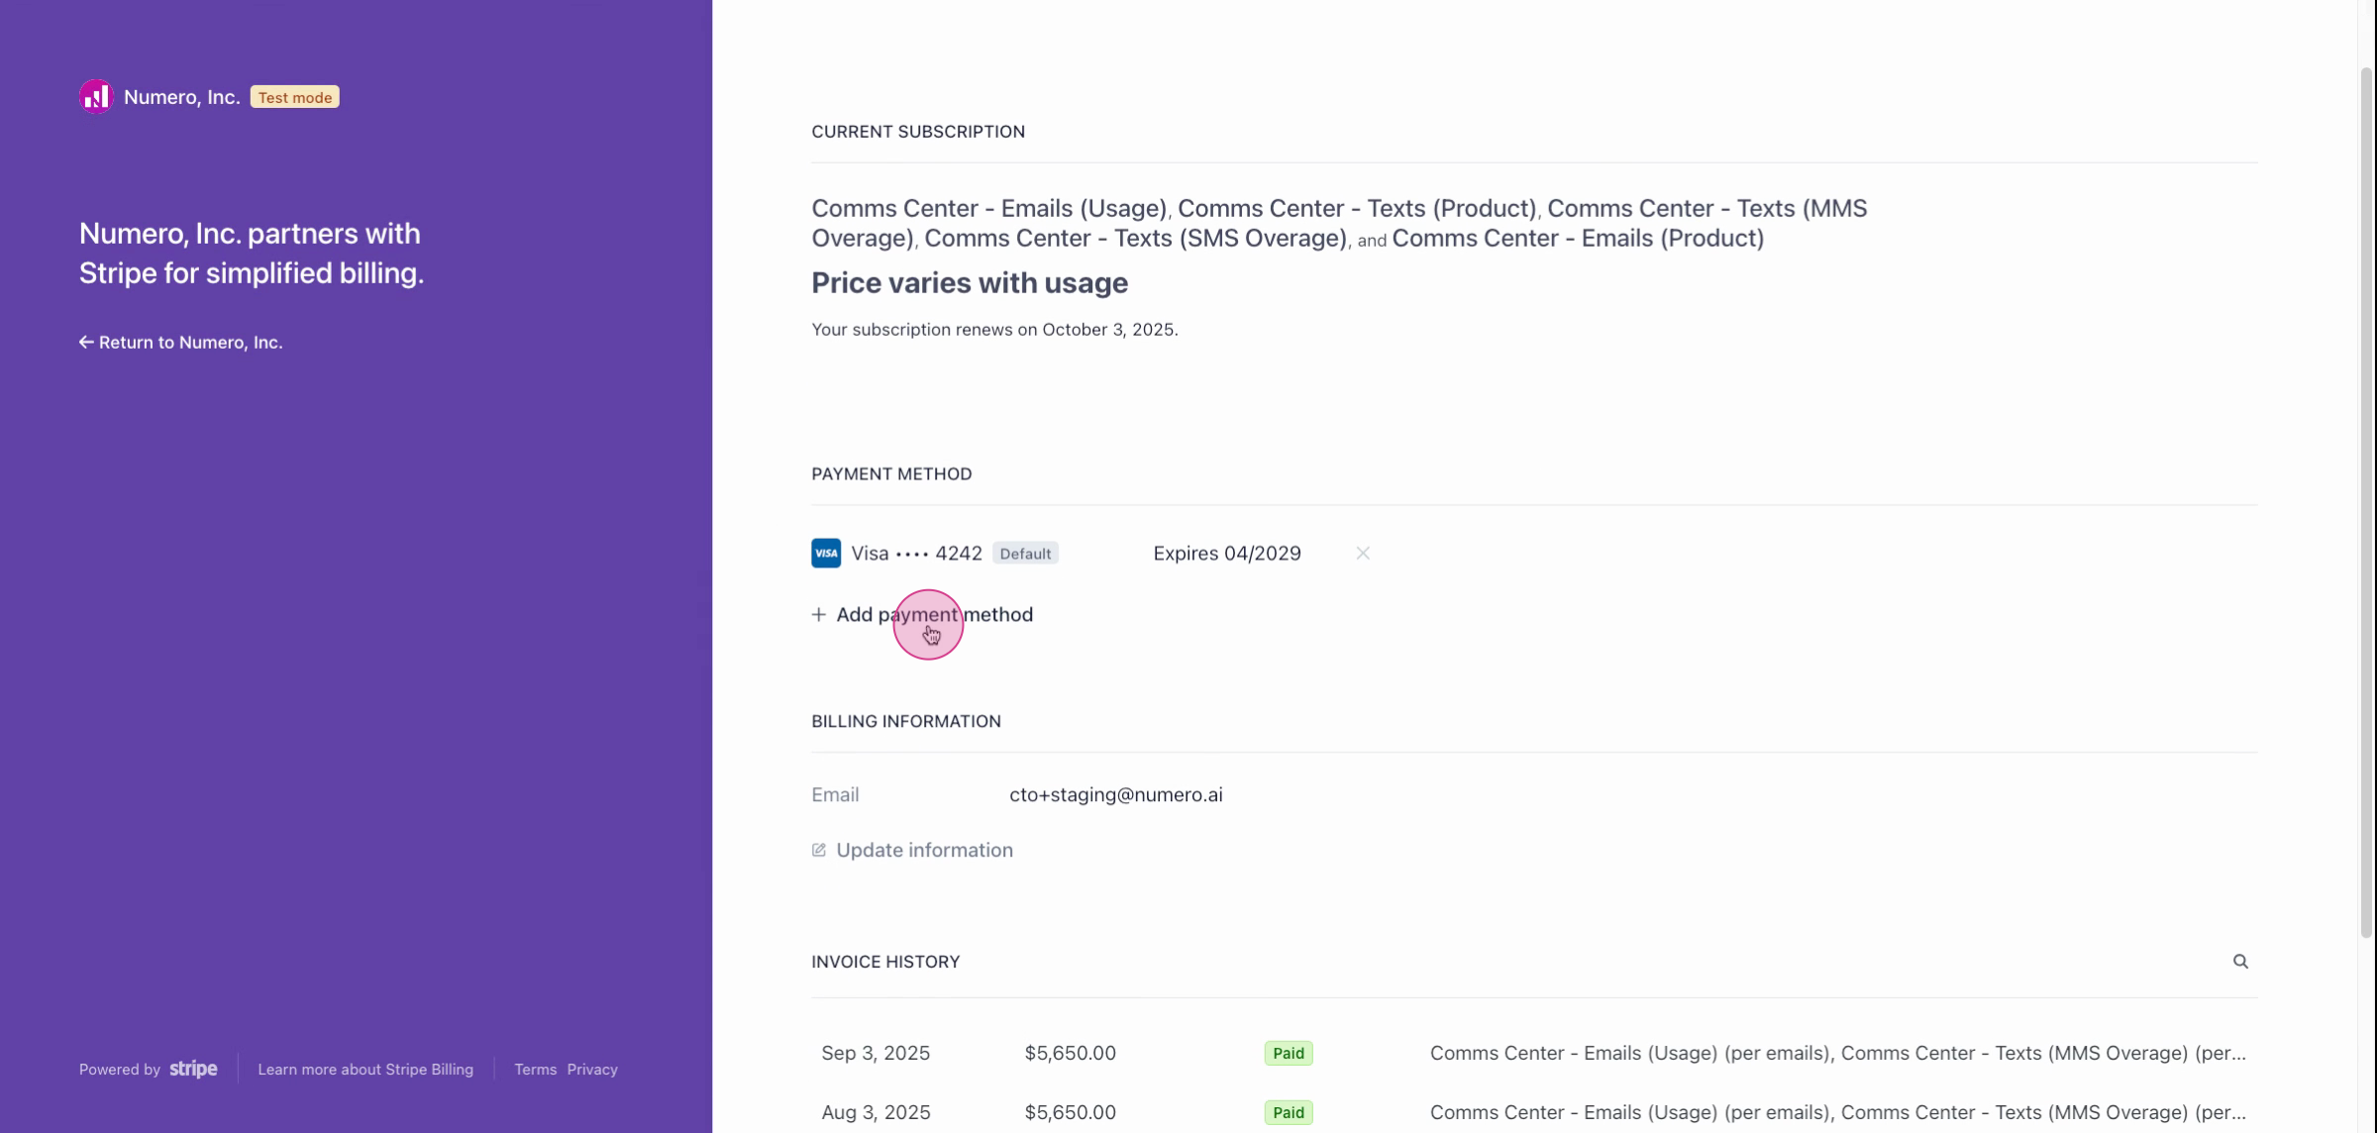The image size is (2377, 1133).
Task: Open the Sep 3, 2025 invoice row
Action: [x=876, y=1054]
